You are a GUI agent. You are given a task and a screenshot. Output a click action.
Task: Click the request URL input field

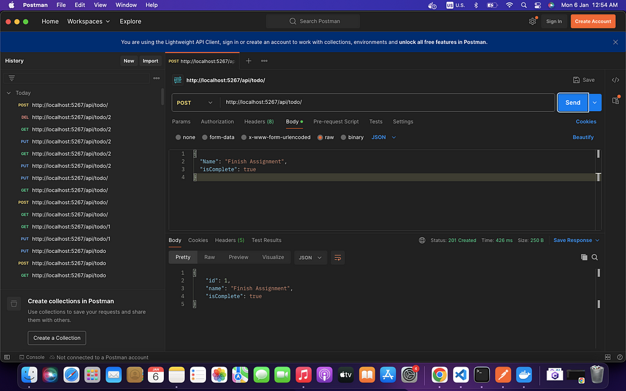387,103
